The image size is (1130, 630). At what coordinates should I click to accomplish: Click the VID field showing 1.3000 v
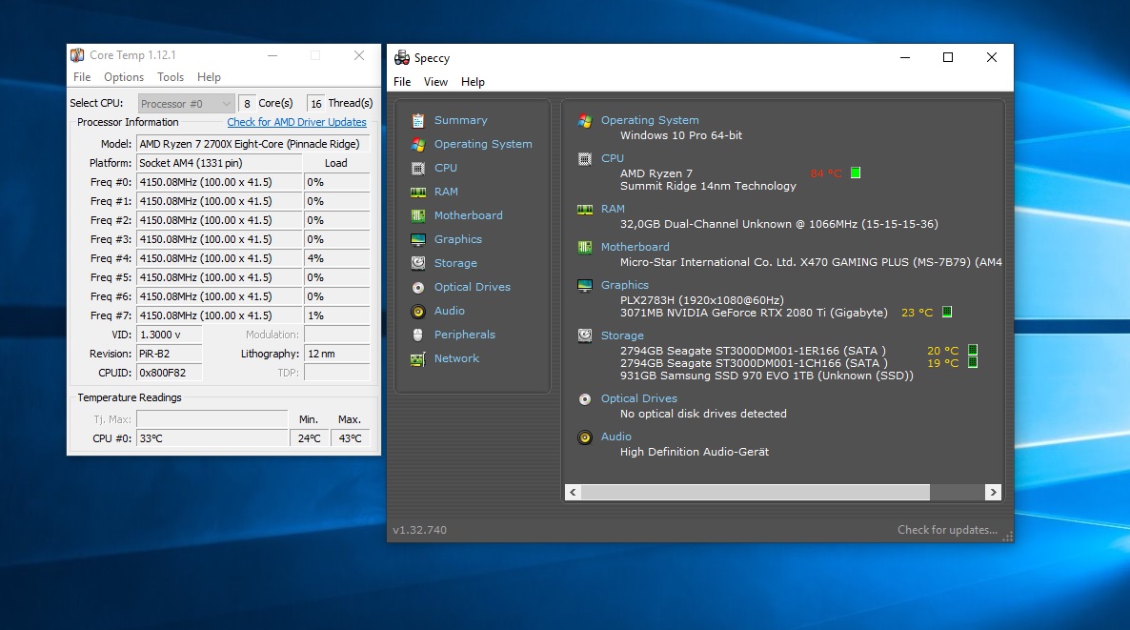tap(170, 335)
